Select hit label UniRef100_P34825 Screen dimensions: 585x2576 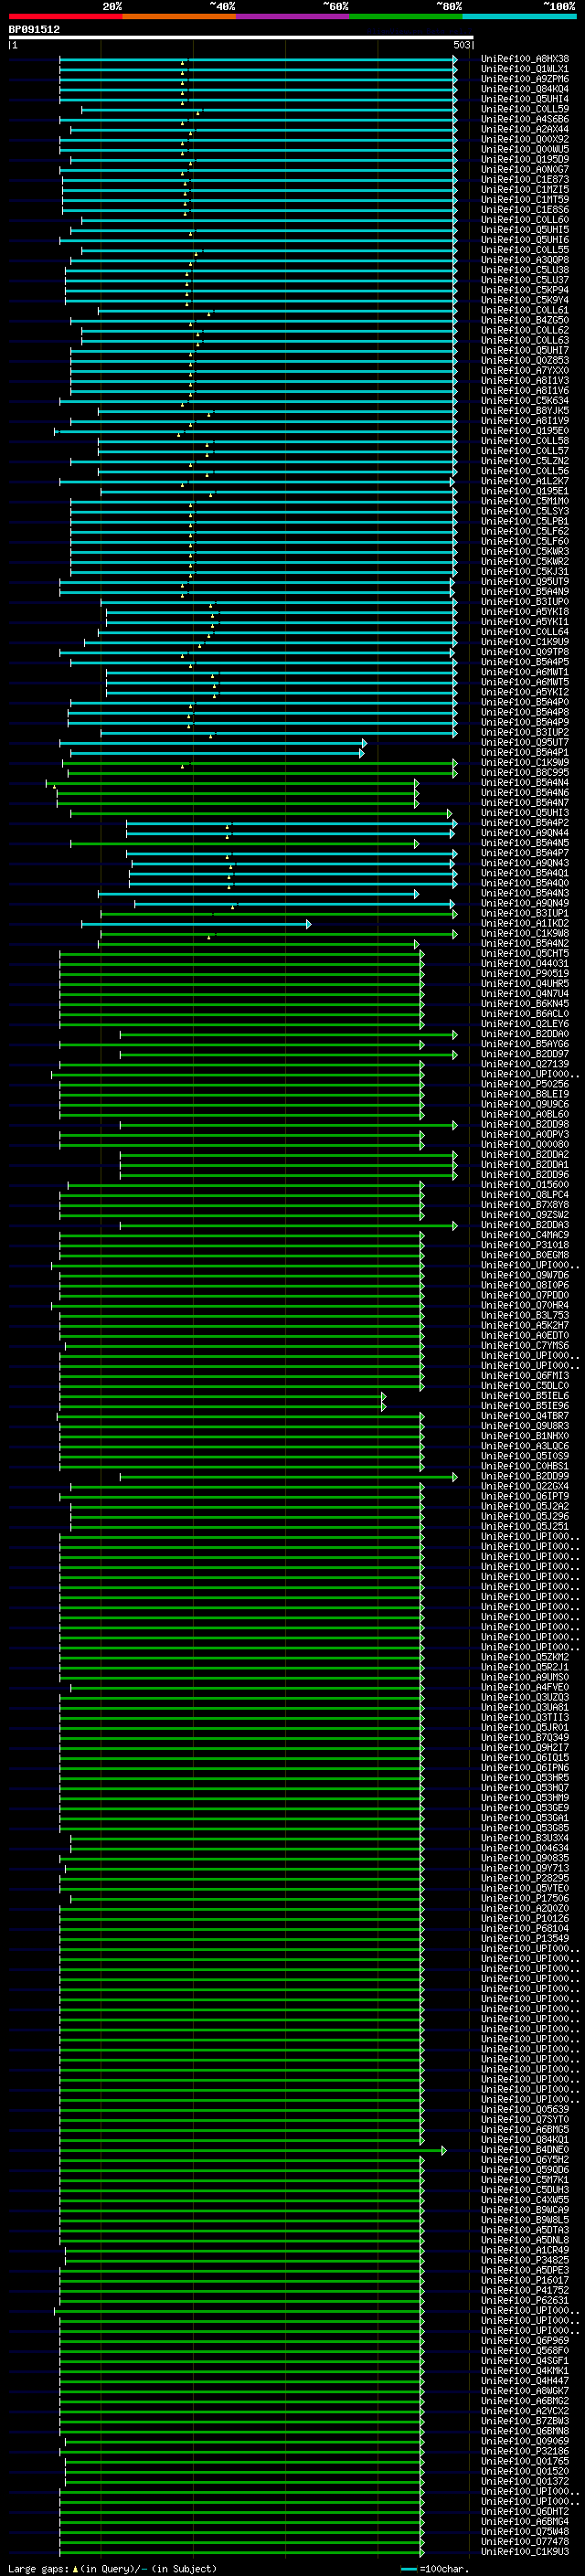click(525, 2261)
